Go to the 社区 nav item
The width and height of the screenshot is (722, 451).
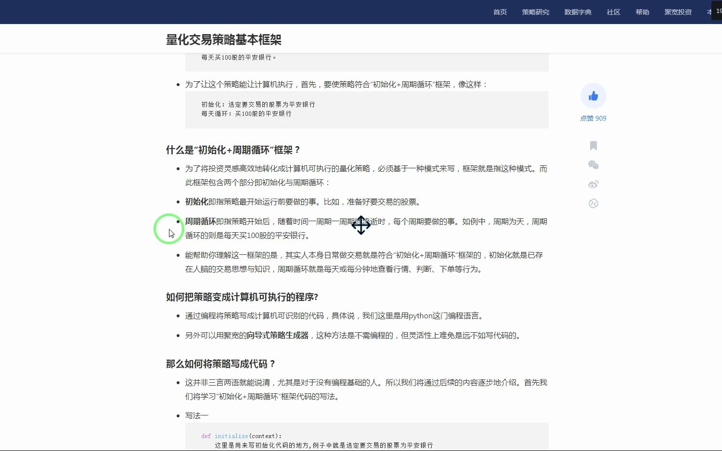point(613,12)
